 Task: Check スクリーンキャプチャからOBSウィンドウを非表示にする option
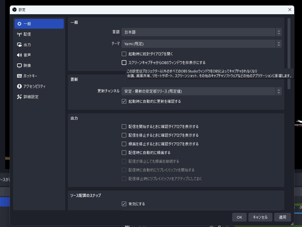click(x=124, y=62)
